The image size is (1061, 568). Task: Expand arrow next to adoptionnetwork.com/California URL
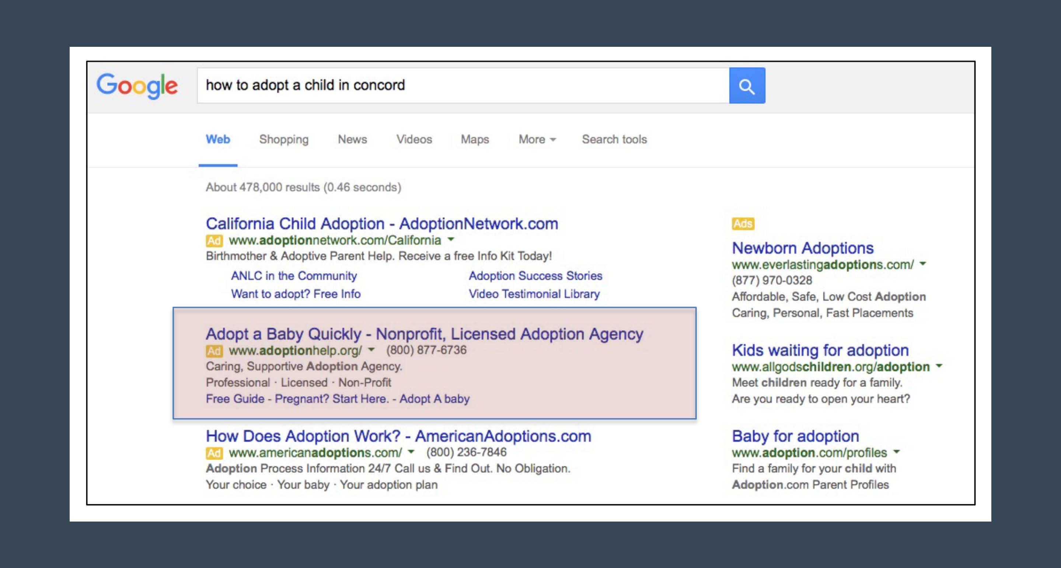[x=451, y=239]
